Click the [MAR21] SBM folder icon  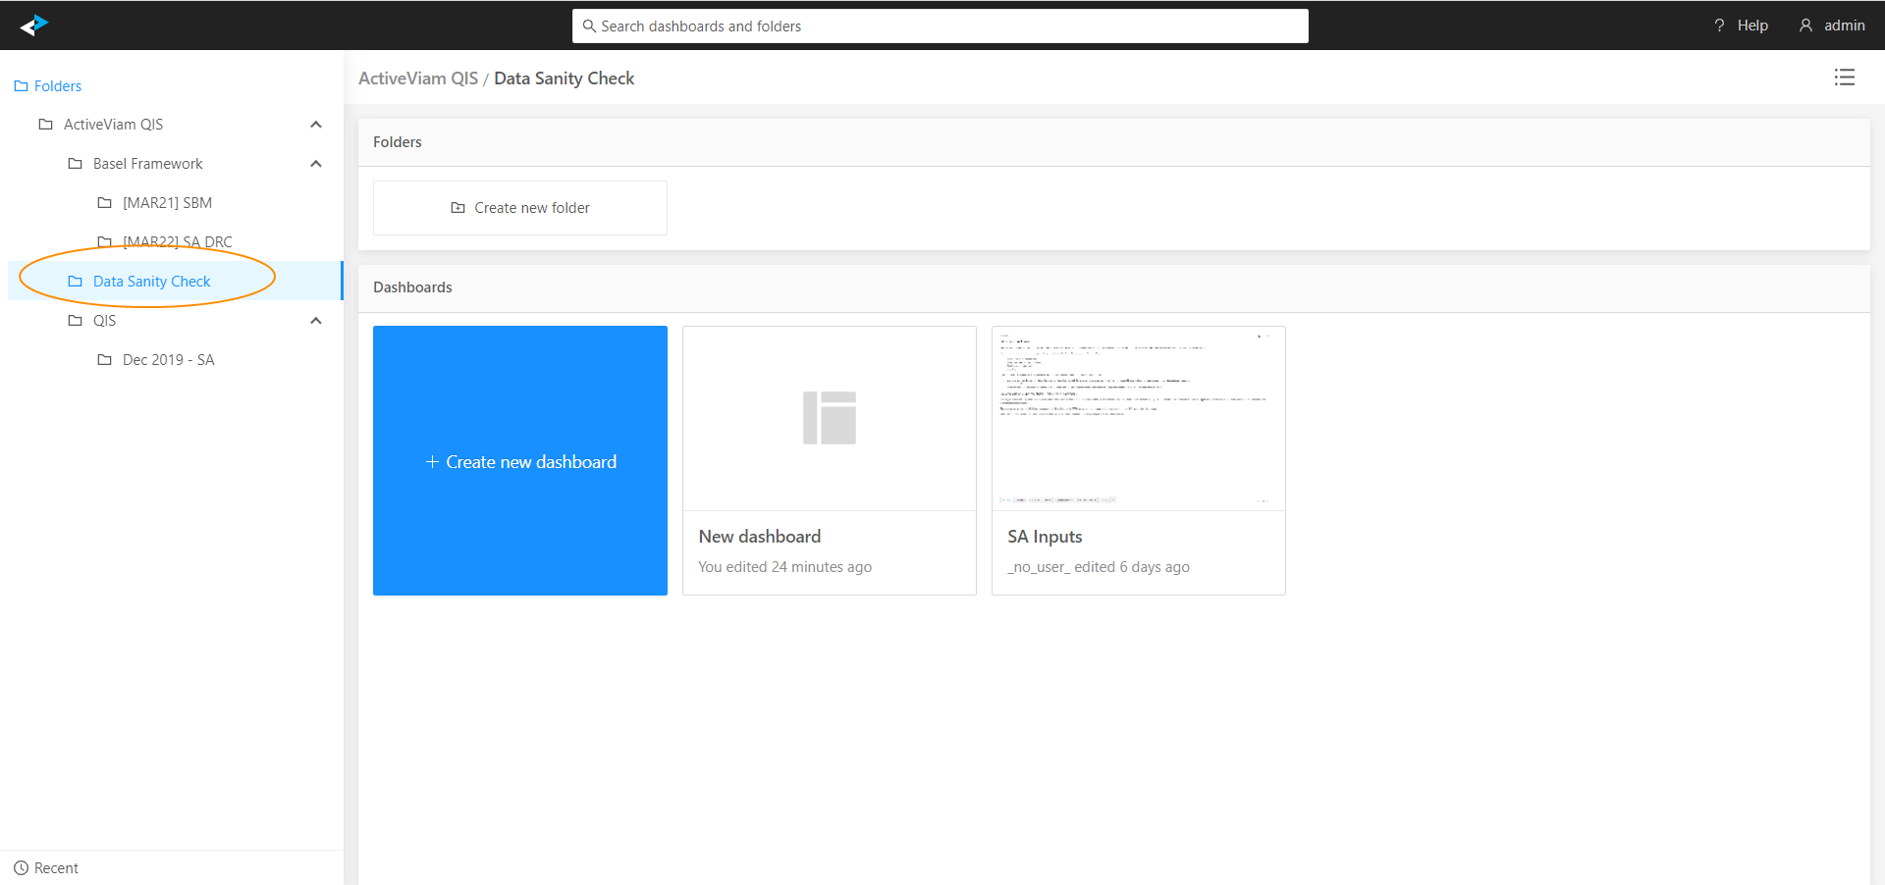tap(104, 203)
